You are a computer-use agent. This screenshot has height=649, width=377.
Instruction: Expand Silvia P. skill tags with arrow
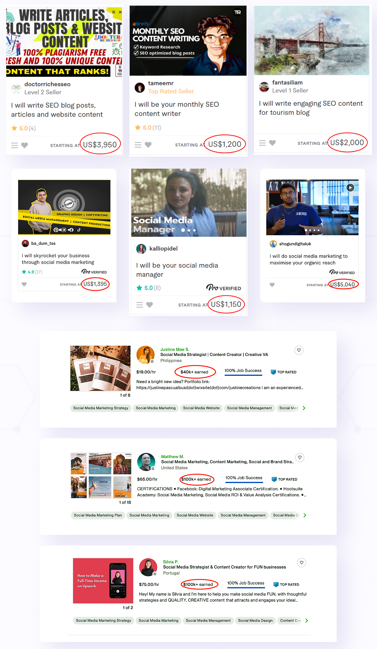[x=307, y=620]
